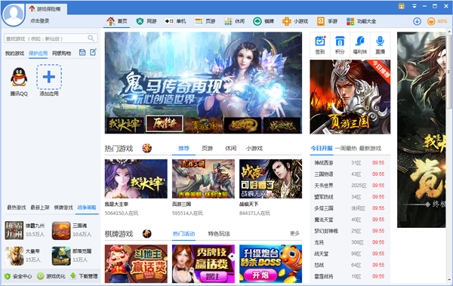
Task: Open the 手游 mobile games icon
Action: click(x=321, y=21)
